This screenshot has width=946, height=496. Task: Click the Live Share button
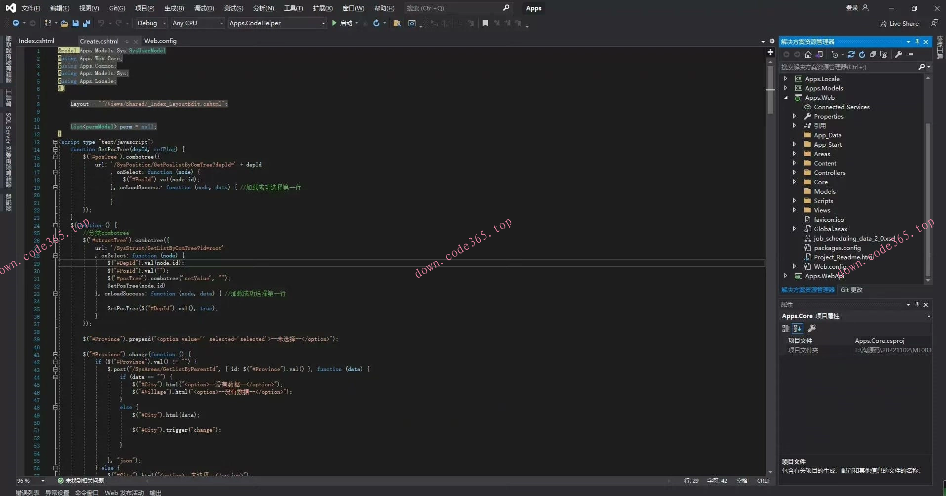pyautogui.click(x=899, y=24)
